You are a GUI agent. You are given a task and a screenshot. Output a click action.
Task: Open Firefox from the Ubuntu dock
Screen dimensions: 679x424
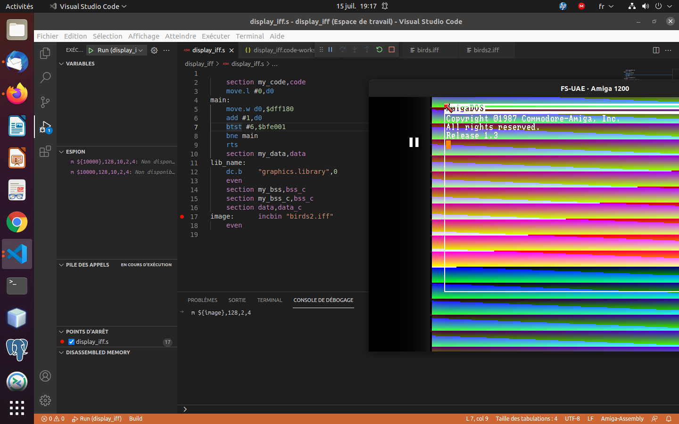pyautogui.click(x=17, y=94)
